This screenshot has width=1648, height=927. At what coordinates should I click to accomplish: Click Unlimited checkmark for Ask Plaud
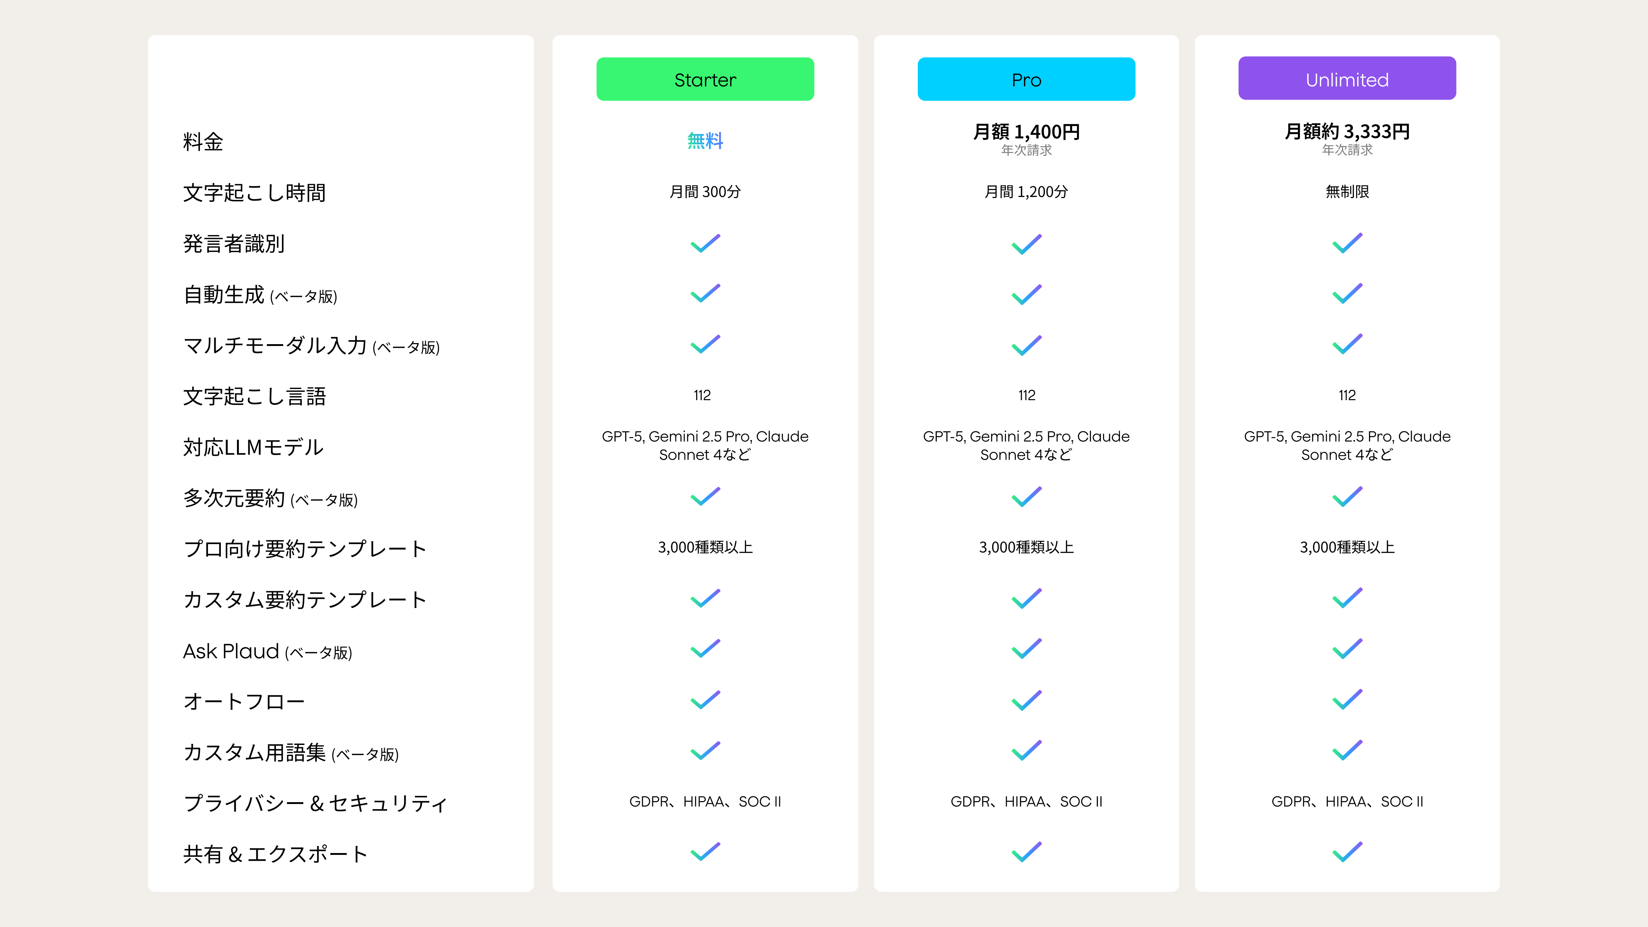(x=1347, y=649)
